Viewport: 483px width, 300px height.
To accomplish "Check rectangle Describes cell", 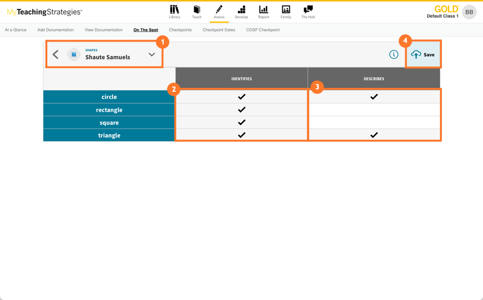I will coord(374,110).
